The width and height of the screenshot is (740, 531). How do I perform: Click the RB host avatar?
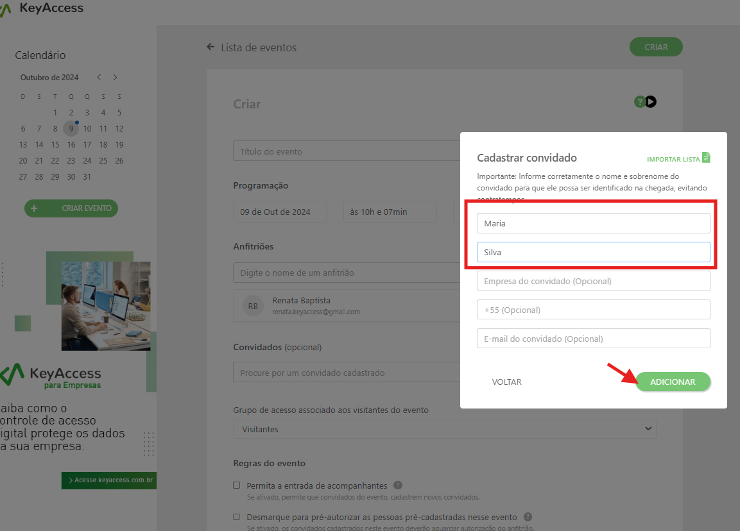[x=253, y=306]
